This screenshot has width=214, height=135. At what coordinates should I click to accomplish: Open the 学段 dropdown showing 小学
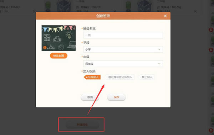click(x=123, y=49)
